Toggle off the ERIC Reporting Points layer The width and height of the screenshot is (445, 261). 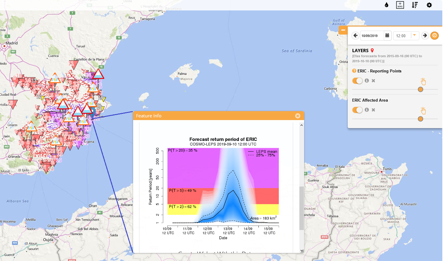[x=357, y=80]
